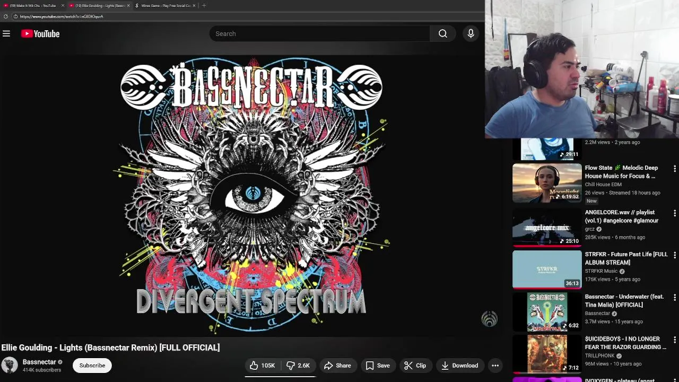Visit STRFKR Music channel name

tap(601, 271)
